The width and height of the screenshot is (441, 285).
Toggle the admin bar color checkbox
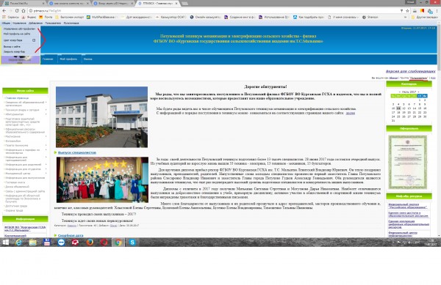coord(34,40)
